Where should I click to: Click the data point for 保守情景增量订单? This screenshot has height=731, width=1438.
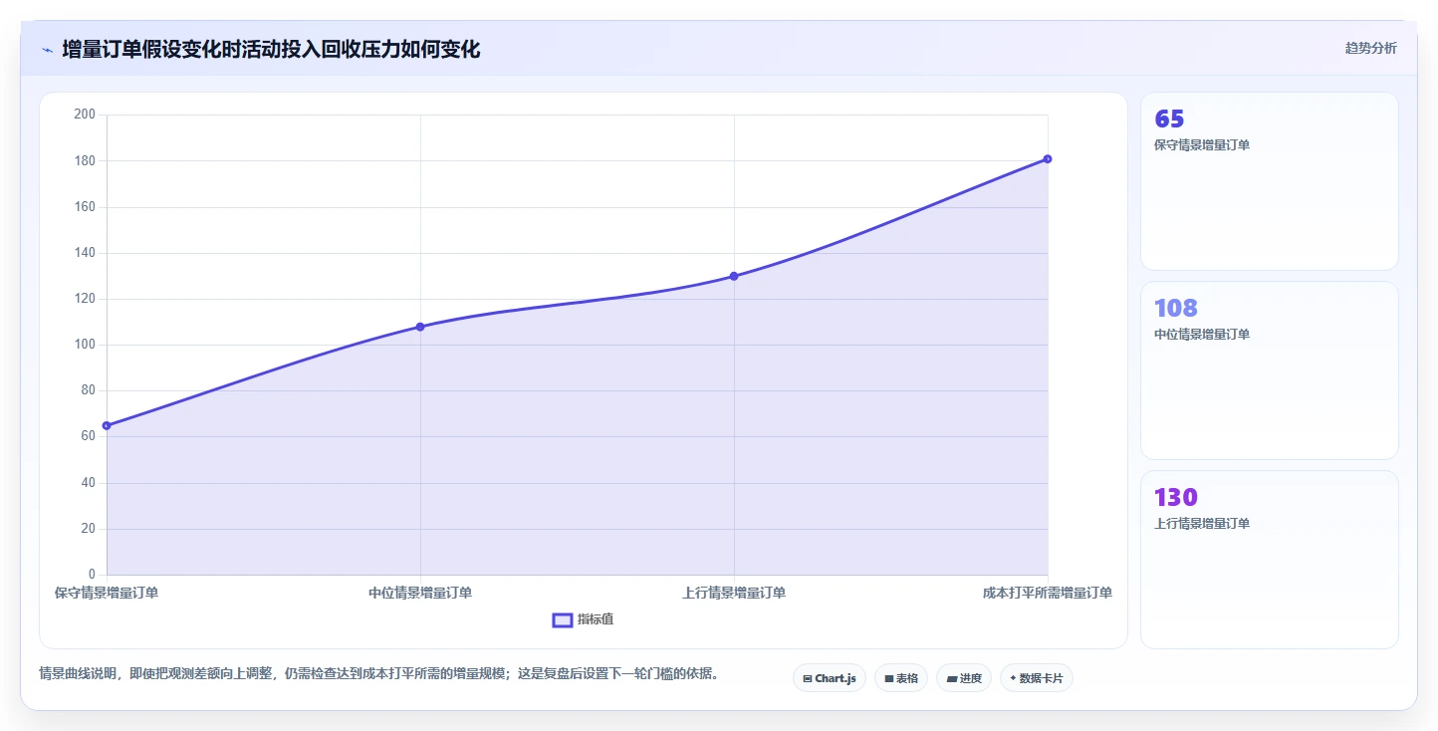pyautogui.click(x=107, y=425)
